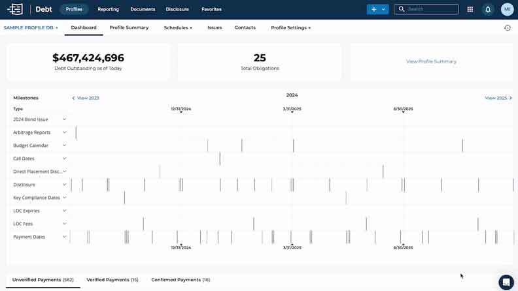The height and width of the screenshot is (291, 518).
Task: Click the 3/31/2025 timeline date marker
Action: (x=292, y=110)
